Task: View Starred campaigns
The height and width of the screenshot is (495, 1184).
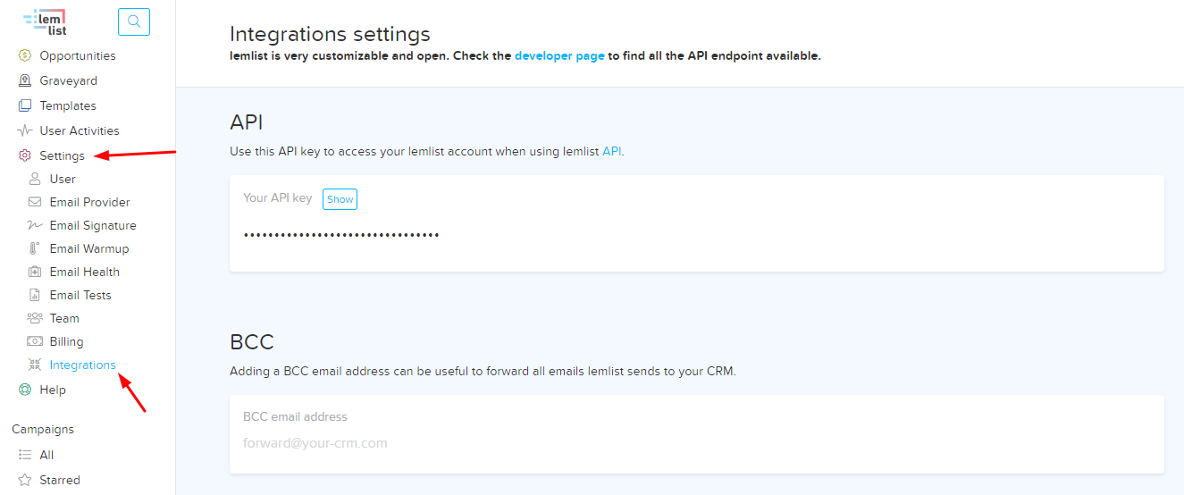Action: coord(60,480)
